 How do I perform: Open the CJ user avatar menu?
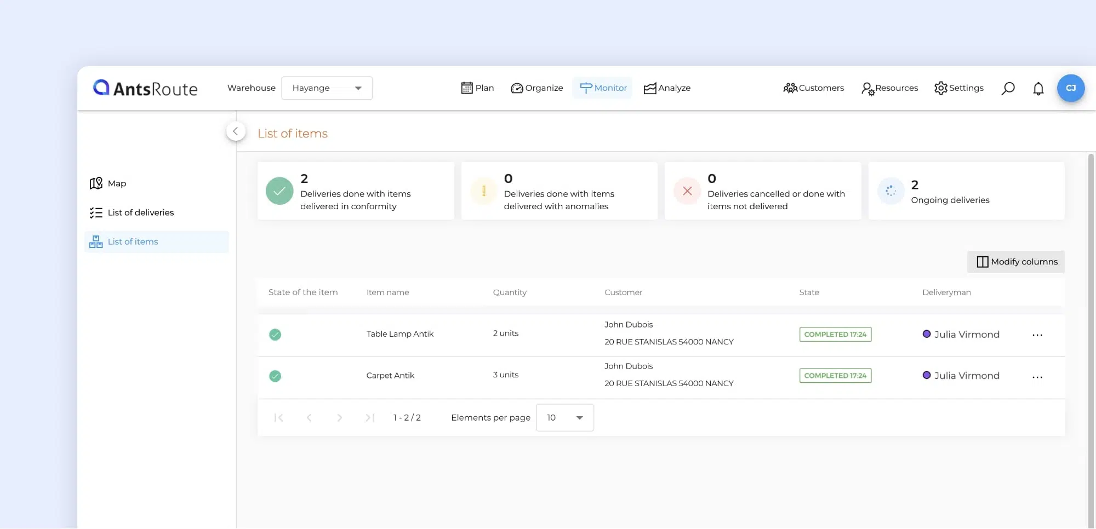[x=1070, y=88]
